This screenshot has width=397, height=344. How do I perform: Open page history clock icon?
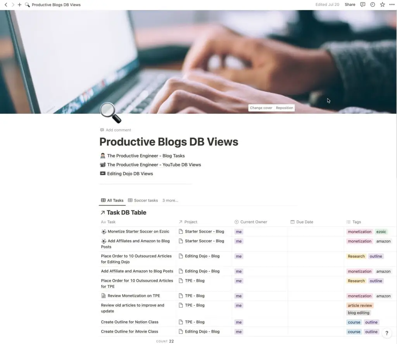coord(373,5)
